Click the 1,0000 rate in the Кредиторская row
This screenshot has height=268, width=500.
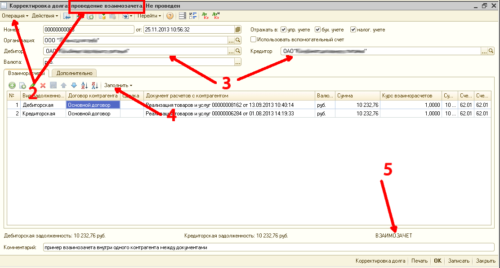pyautogui.click(x=411, y=113)
